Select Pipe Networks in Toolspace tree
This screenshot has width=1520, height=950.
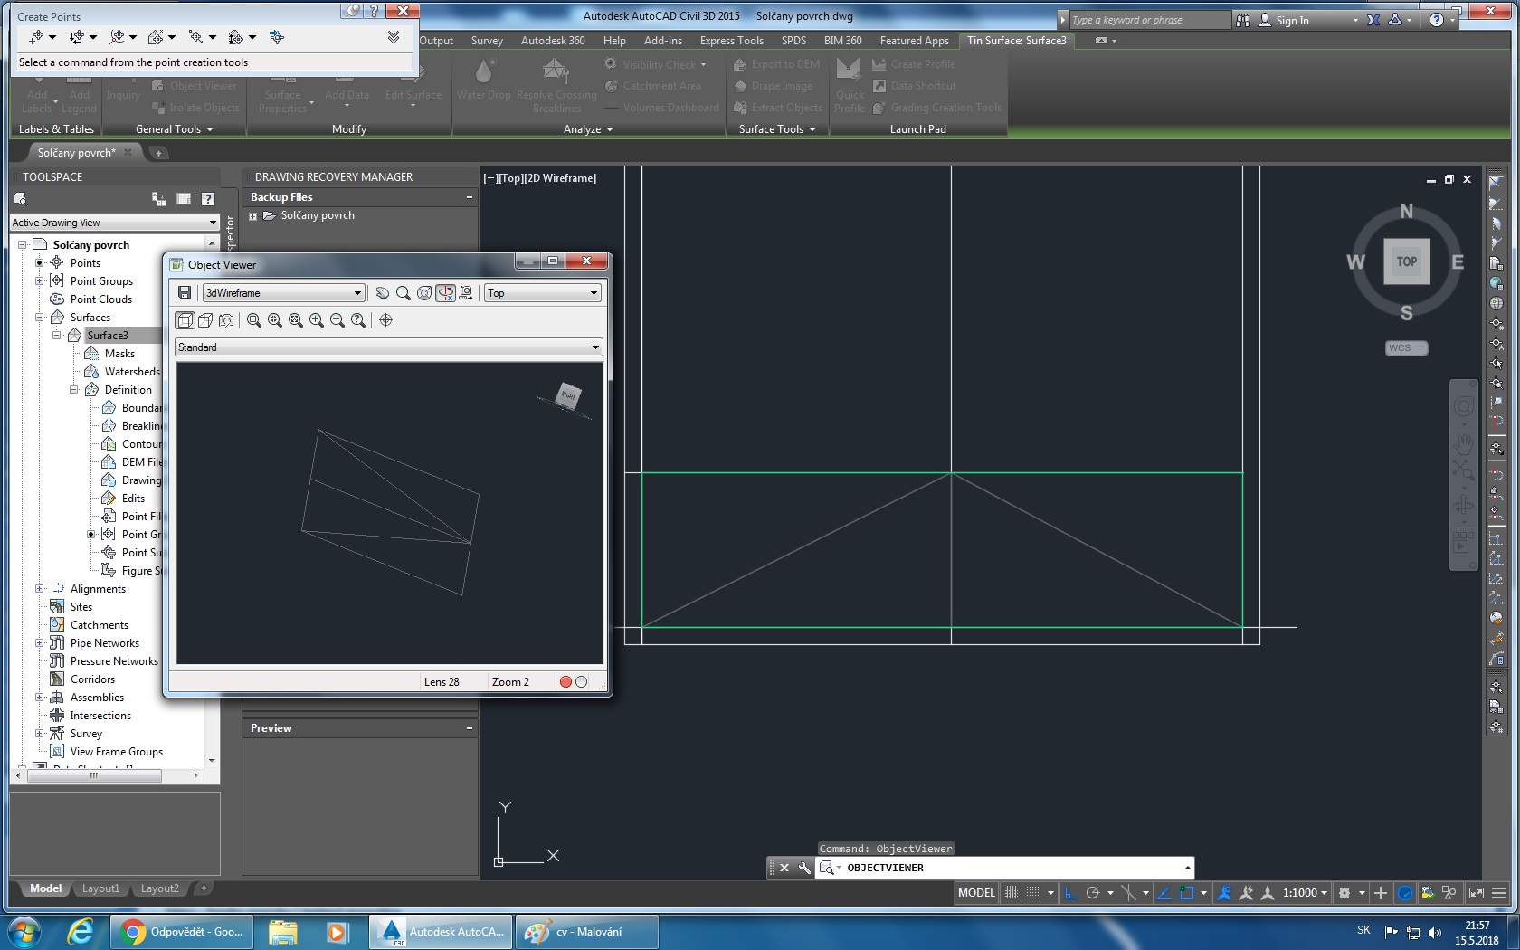click(x=105, y=642)
